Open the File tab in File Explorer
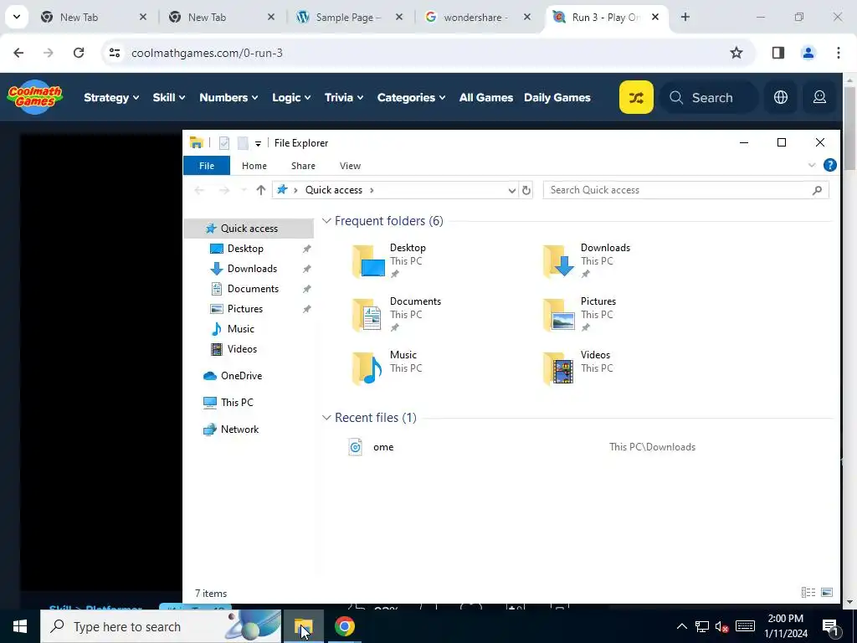This screenshot has height=643, width=857. point(207,166)
